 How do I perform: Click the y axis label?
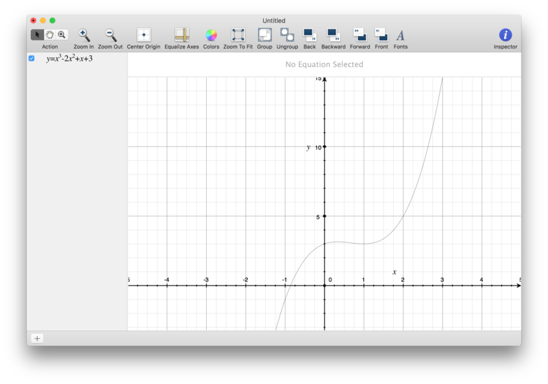pos(308,147)
